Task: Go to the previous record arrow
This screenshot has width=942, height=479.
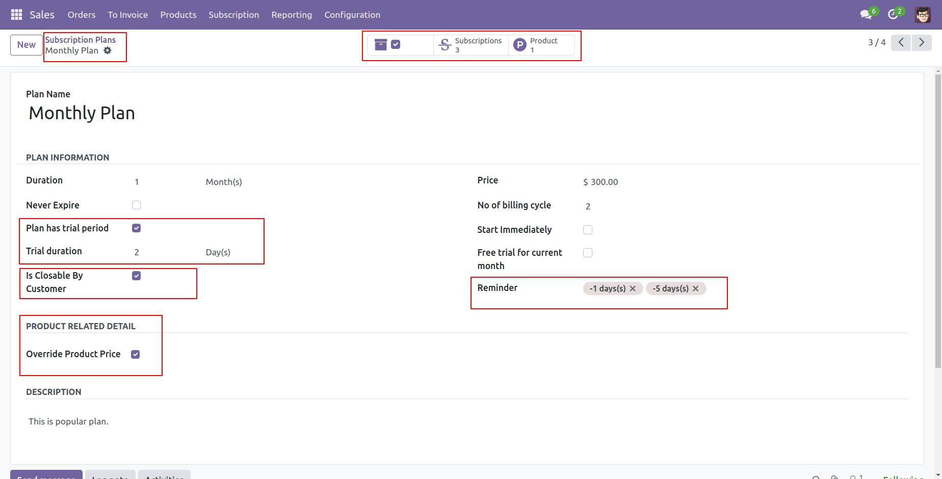Action: coord(901,43)
